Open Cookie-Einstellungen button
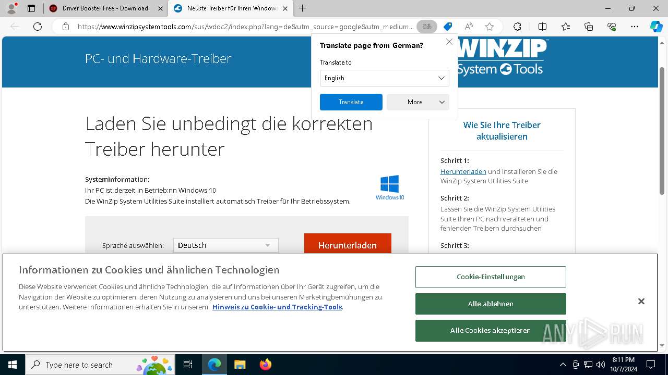 491,277
